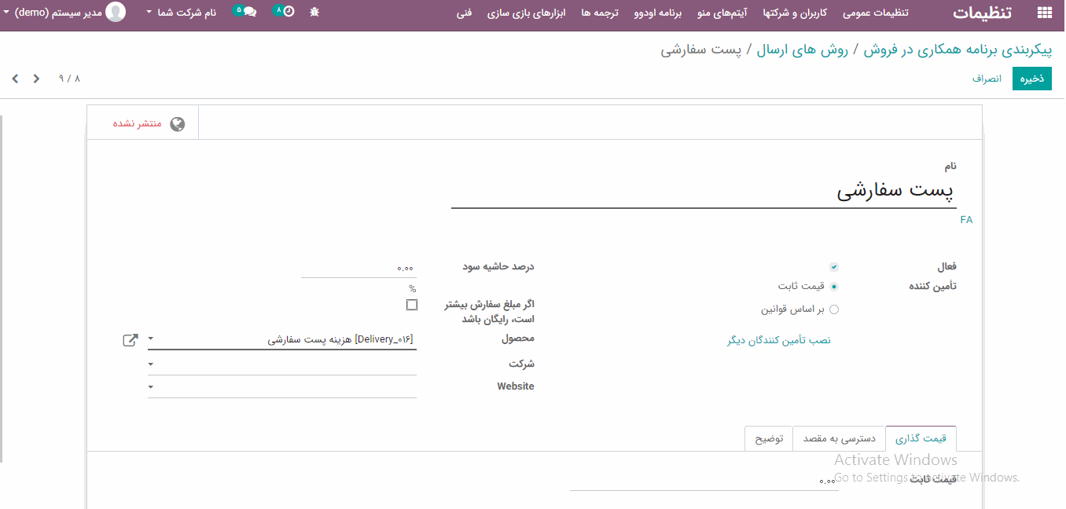1066x509 pixels.
Task: Open the ترجمه ها menu
Action: click(x=600, y=13)
